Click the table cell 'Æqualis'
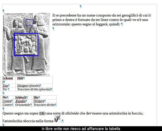The image size is (162, 131). coord(23,101)
